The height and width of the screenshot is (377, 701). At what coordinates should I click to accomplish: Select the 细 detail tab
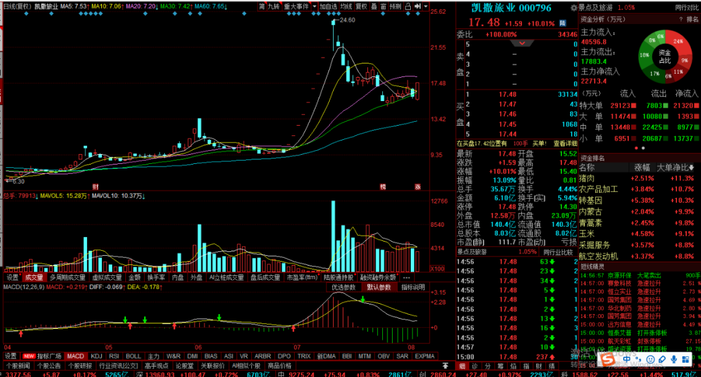pos(461,366)
